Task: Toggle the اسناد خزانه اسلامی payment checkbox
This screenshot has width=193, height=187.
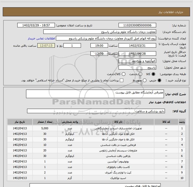Action: tap(122, 80)
